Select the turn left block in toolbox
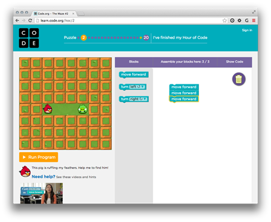 [x=132, y=87]
